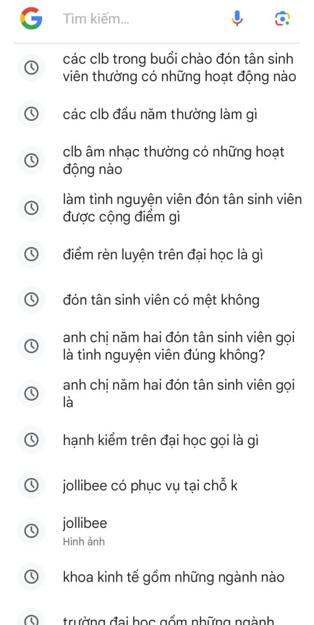This screenshot has height=625, width=314.
Task: Select 'các clb đầu năm thường làm gì'
Action: [x=160, y=114]
